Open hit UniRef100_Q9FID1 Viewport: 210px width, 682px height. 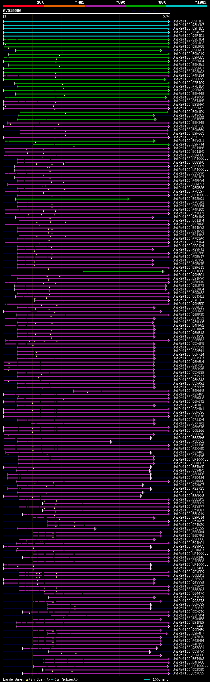click(x=188, y=36)
